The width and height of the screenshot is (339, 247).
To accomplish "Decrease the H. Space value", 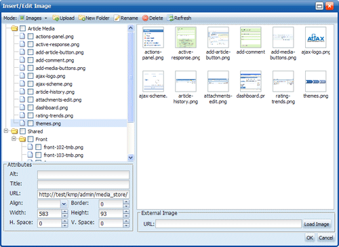I will coord(64,225).
